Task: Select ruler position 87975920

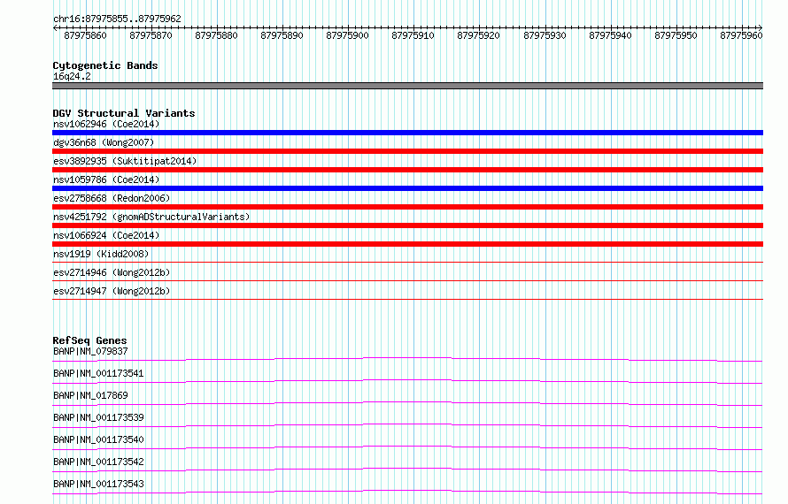Action: tap(478, 35)
